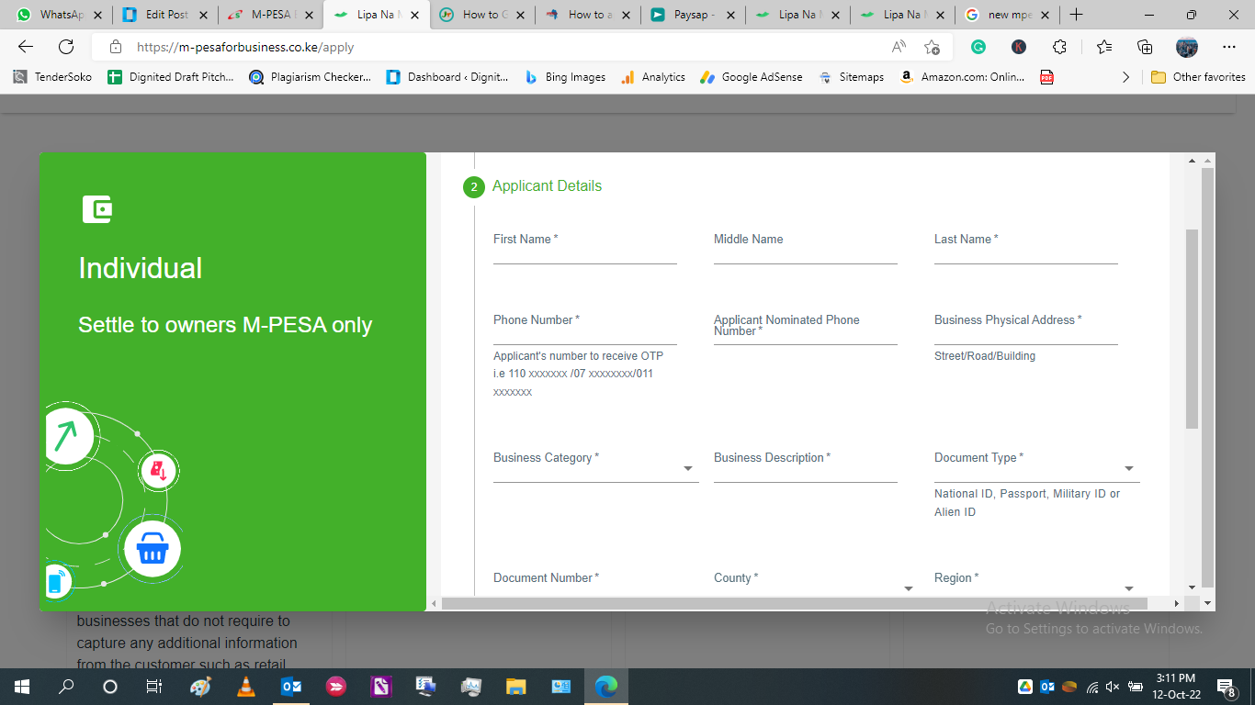
Task: Open Edge Settings and more (three dots)
Action: (1229, 47)
